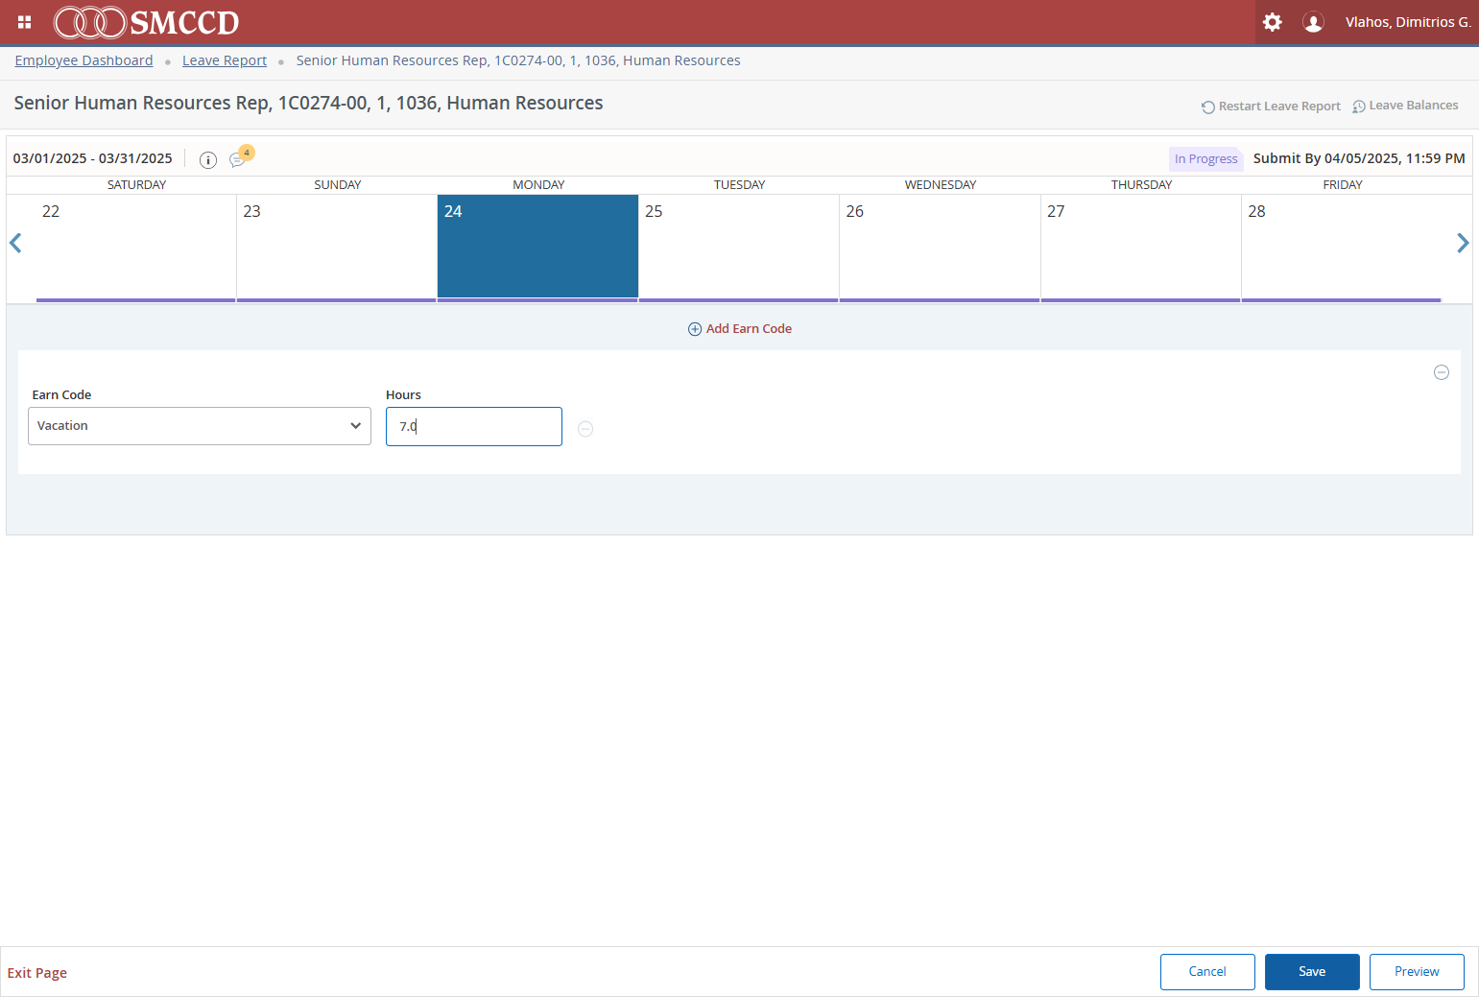
Task: Select Friday the 28th
Action: tap(1342, 248)
